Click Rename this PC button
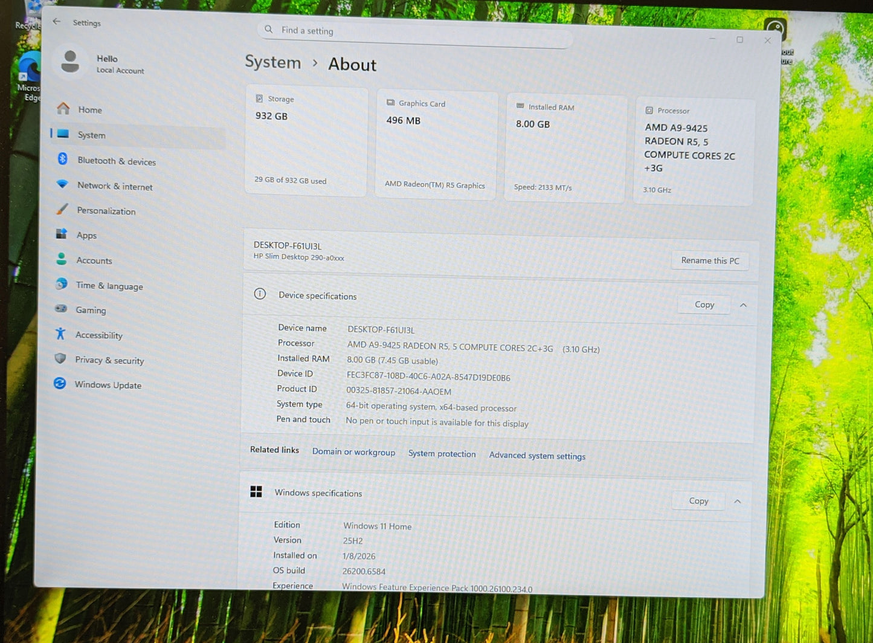The image size is (873, 643). (710, 260)
